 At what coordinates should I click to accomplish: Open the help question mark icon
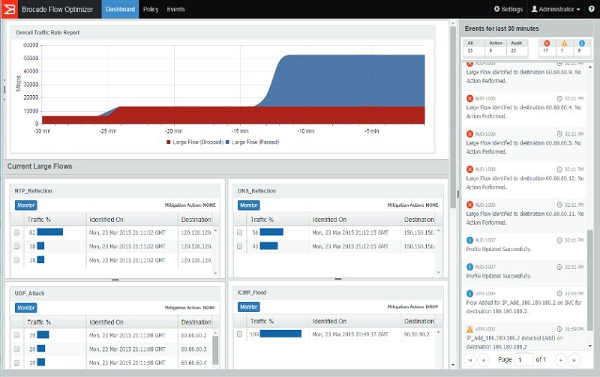click(591, 9)
